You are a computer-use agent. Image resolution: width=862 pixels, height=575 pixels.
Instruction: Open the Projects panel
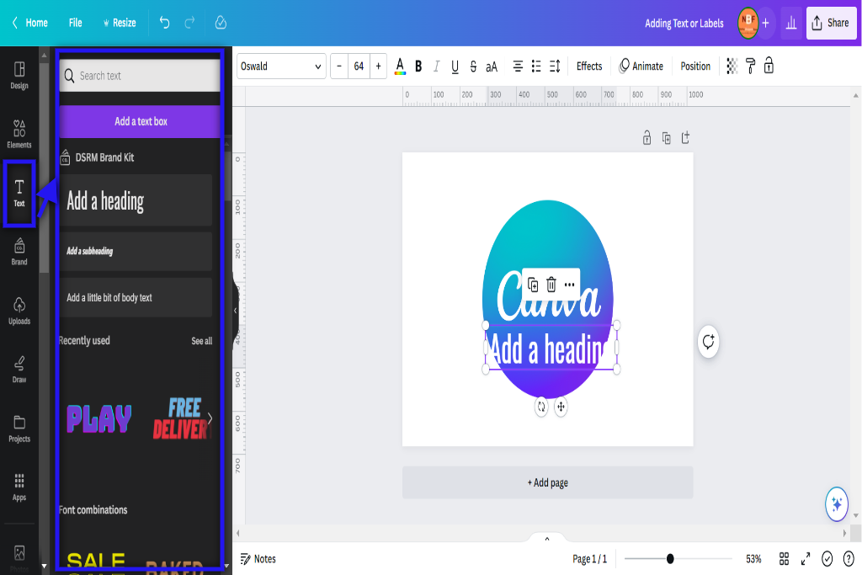(19, 429)
